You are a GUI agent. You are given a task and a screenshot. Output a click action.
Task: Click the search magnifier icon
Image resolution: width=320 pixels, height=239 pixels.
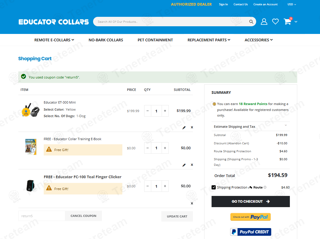(x=251, y=22)
